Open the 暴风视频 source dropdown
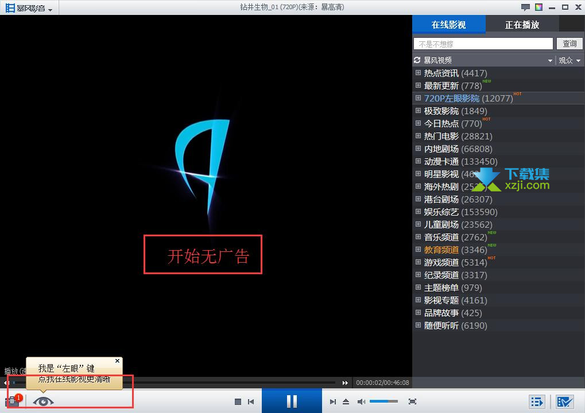The width and height of the screenshot is (585, 413). pos(550,60)
